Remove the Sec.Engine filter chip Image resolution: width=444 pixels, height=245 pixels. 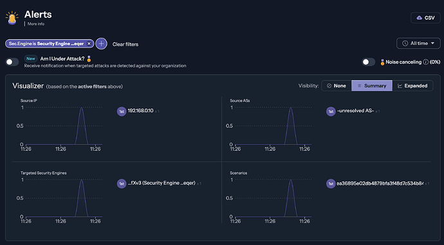[89, 44]
